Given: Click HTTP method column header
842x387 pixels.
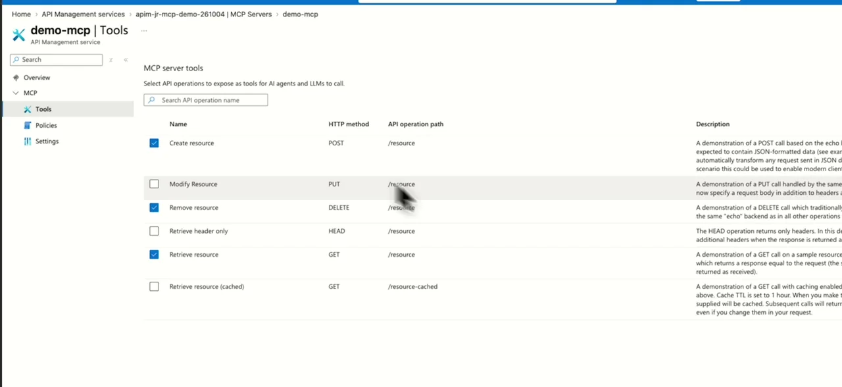Looking at the screenshot, I should pos(349,124).
